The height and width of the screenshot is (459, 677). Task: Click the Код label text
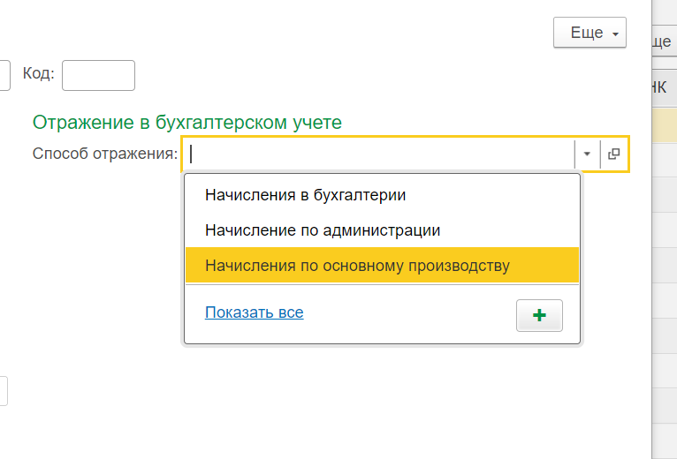point(39,74)
